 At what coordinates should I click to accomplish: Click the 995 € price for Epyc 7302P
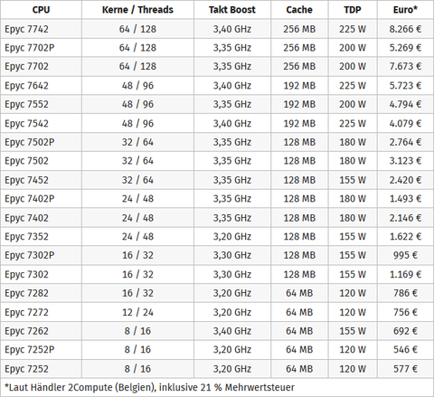pos(405,255)
